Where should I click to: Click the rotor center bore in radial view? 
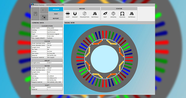point(105,59)
